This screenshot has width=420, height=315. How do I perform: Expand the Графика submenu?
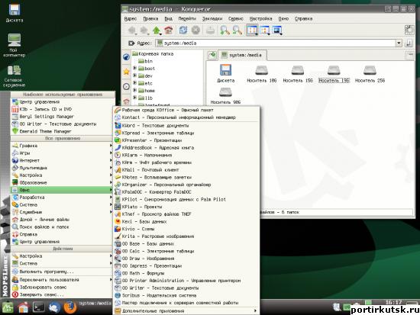click(62, 146)
